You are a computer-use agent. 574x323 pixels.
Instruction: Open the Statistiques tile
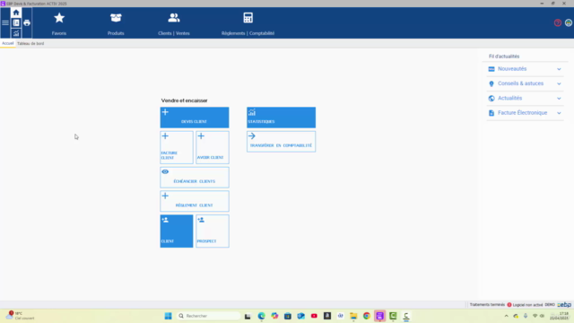coord(281,118)
